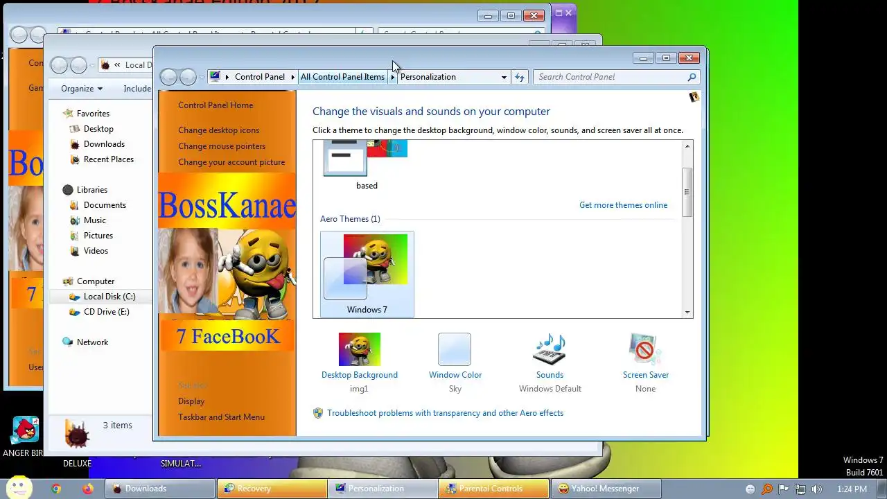Select Music library in navigation pane
The width and height of the screenshot is (887, 499).
[x=95, y=220]
